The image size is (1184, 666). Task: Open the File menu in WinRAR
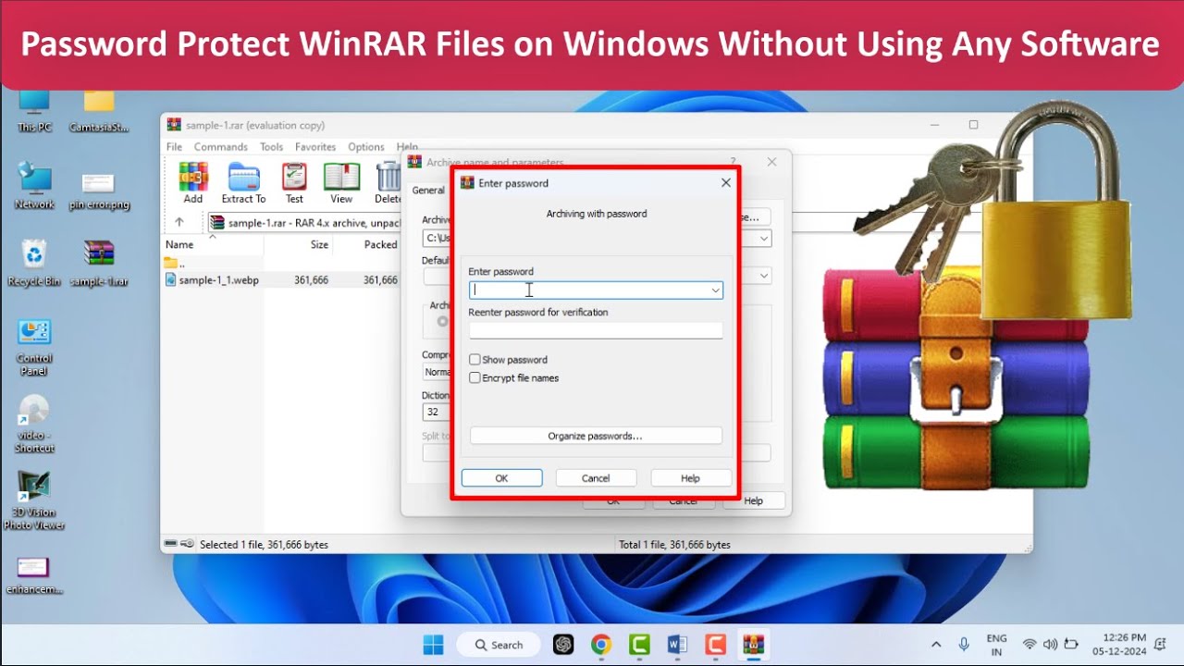[174, 147]
